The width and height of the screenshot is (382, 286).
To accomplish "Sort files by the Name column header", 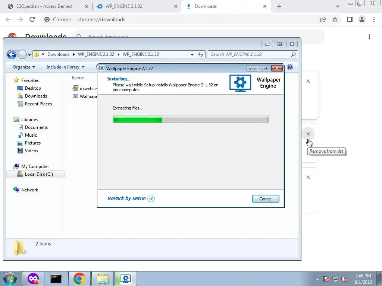I will (x=78, y=78).
